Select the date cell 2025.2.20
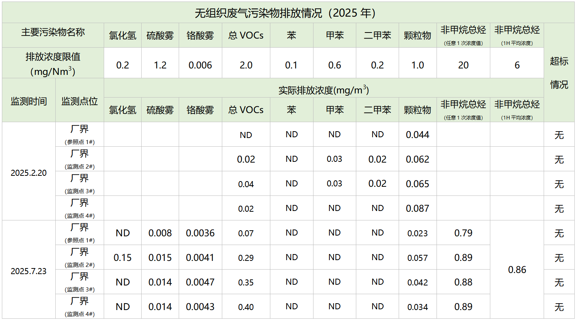This screenshot has width=577, height=321. point(29,173)
